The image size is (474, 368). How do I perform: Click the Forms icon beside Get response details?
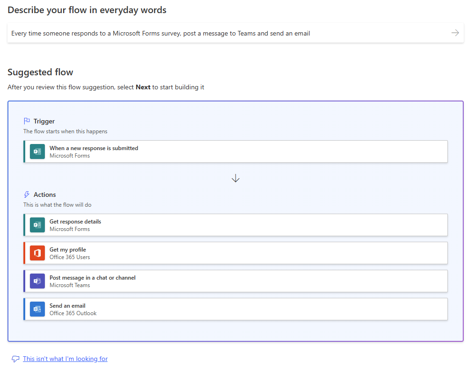tap(37, 225)
